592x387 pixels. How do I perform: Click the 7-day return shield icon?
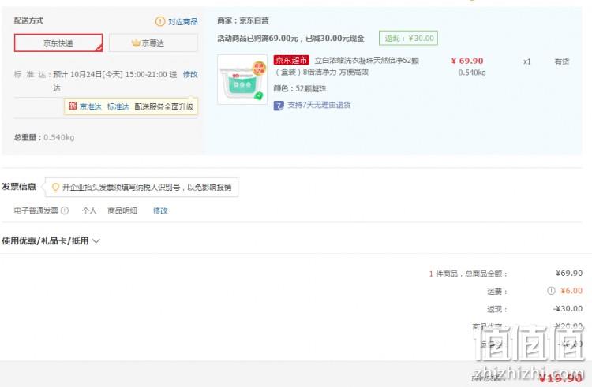[279, 106]
